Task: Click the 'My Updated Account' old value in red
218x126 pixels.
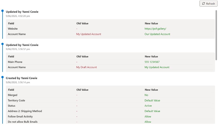Action: pos(88,34)
